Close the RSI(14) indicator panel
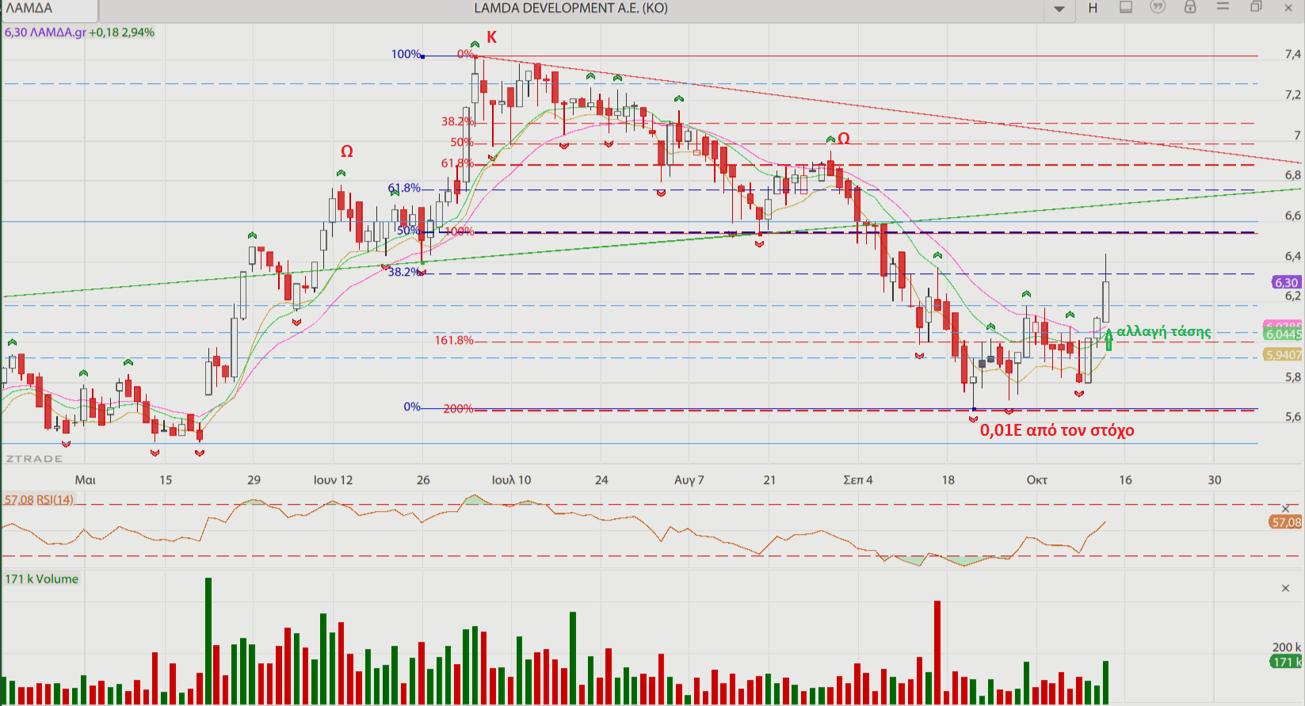This screenshot has height=706, width=1305. [x=1286, y=508]
